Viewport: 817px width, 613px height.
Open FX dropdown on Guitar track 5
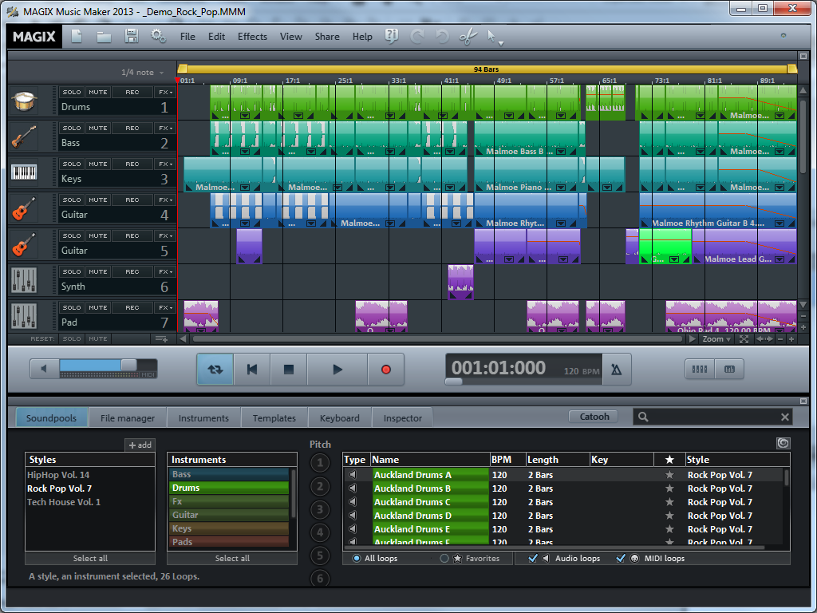click(x=166, y=236)
